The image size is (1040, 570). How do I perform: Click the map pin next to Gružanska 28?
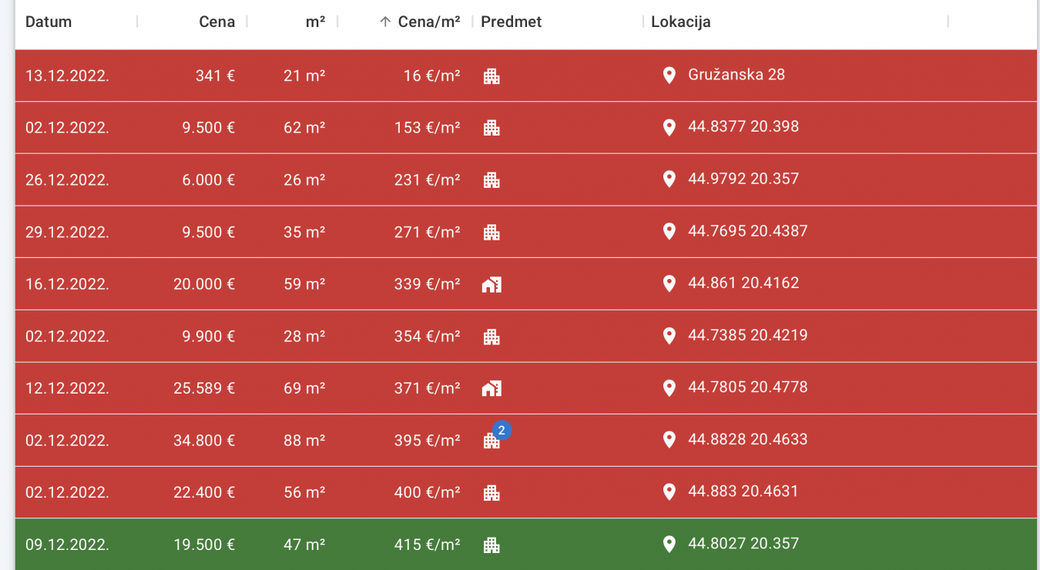669,75
